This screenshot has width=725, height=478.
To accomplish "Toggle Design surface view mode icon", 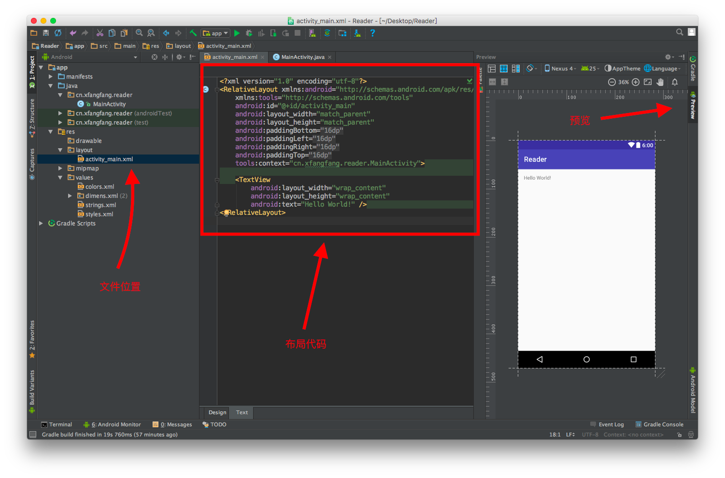I will (492, 69).
